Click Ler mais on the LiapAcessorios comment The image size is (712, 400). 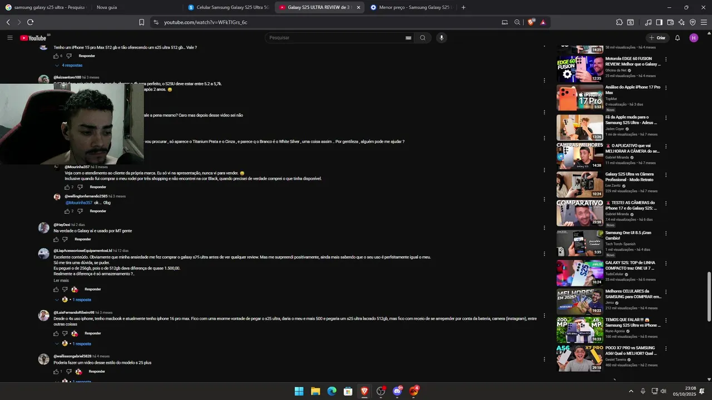pos(61,281)
